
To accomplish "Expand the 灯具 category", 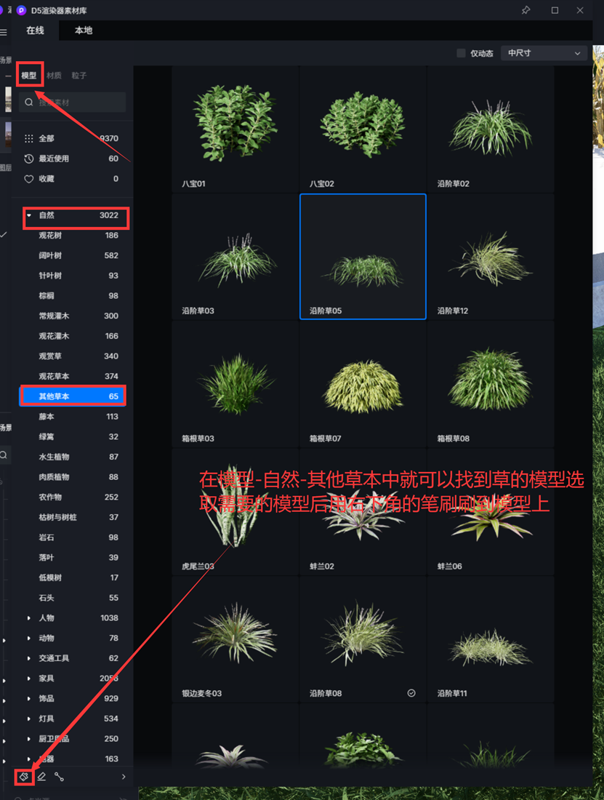I will click(28, 719).
